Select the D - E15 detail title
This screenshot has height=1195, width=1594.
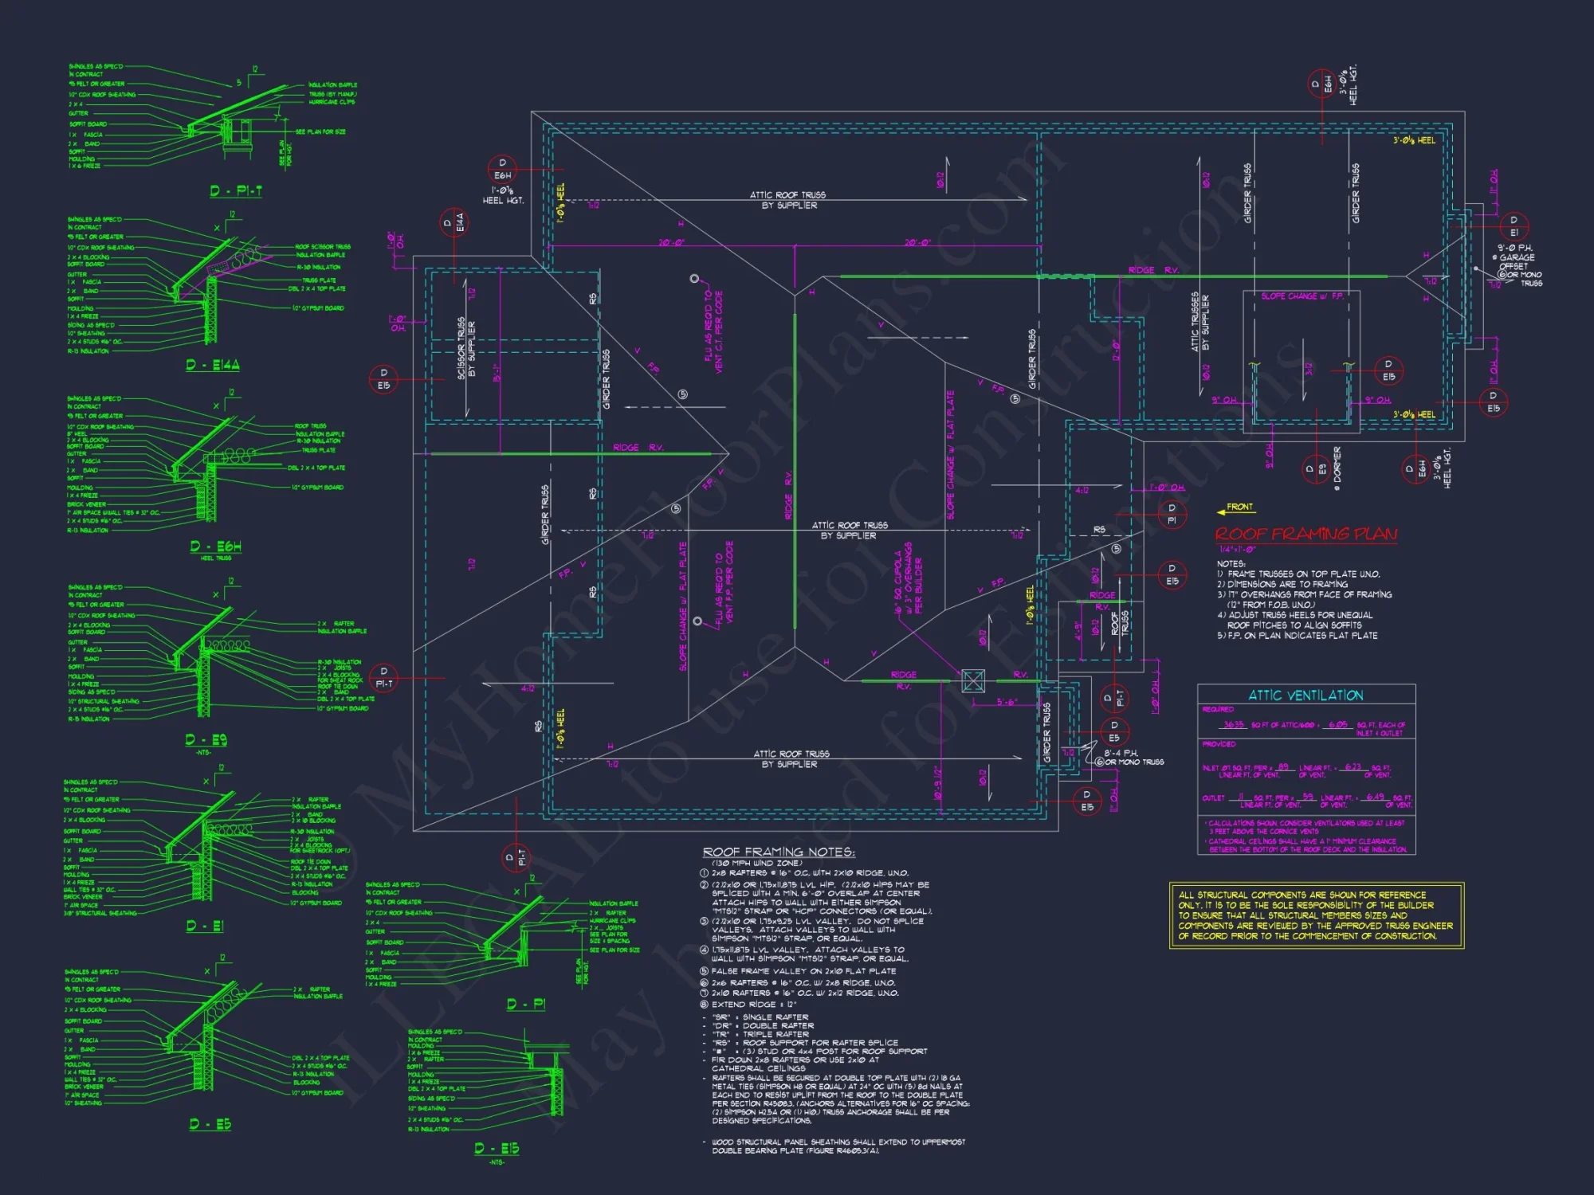(x=497, y=1148)
